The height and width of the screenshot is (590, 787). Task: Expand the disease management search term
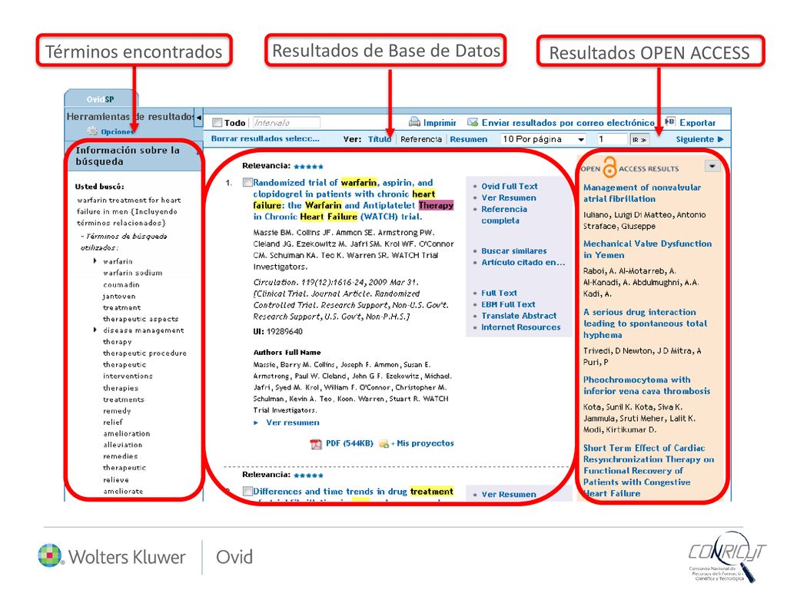pyautogui.click(x=95, y=330)
